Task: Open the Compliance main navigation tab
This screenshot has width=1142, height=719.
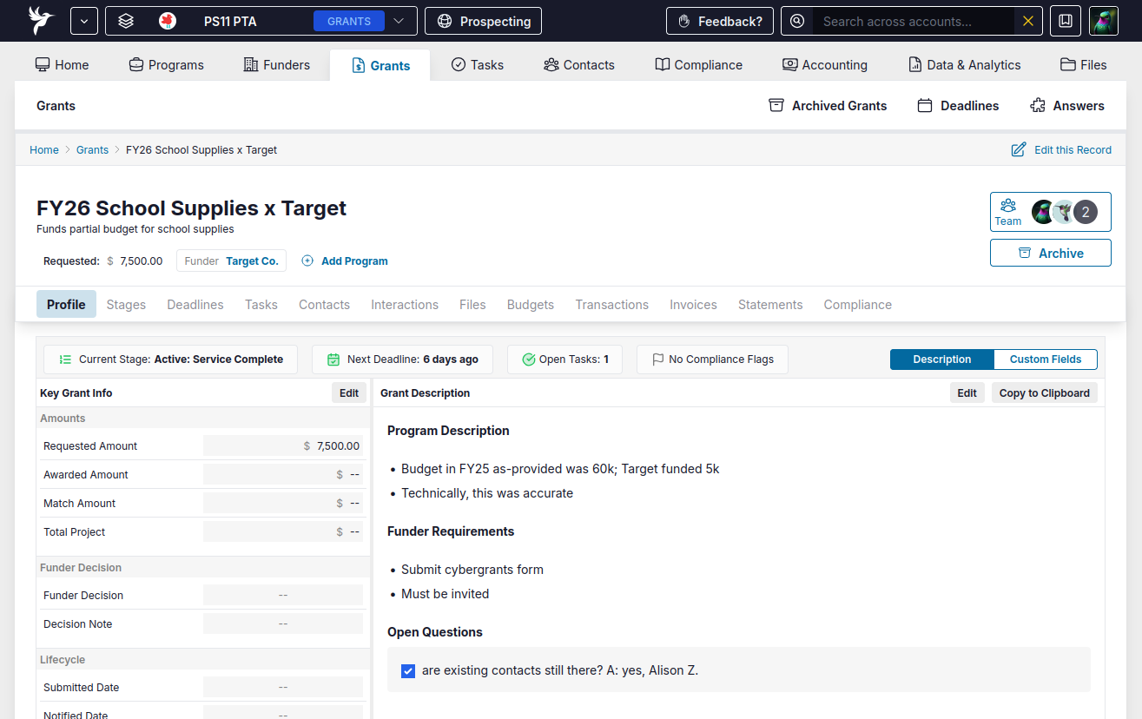Action: point(698,65)
